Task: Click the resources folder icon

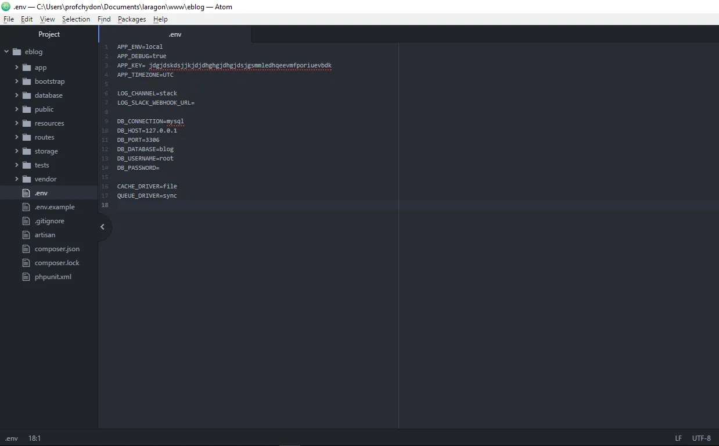Action: (27, 123)
